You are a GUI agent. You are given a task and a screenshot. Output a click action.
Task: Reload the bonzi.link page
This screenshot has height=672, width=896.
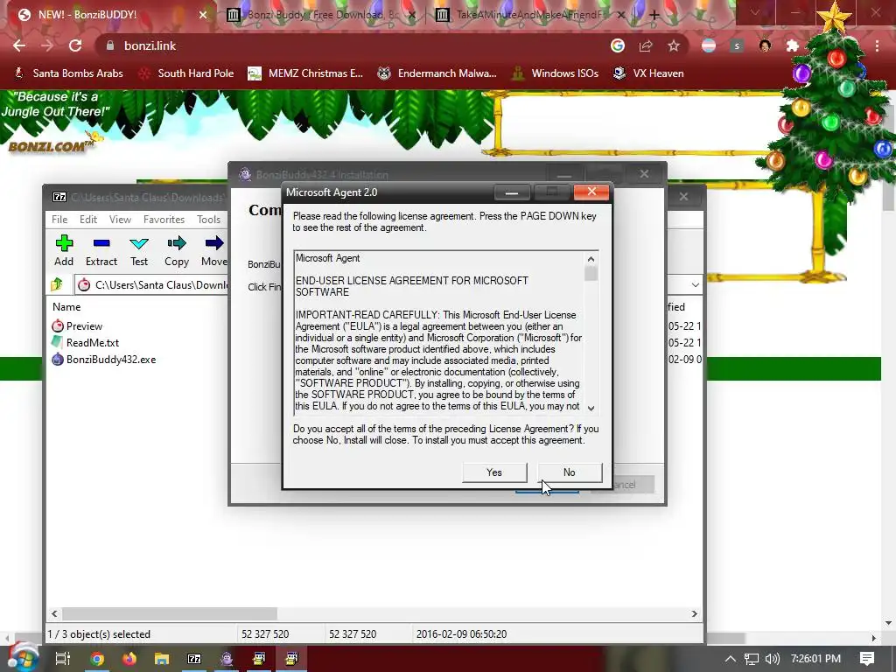point(75,45)
